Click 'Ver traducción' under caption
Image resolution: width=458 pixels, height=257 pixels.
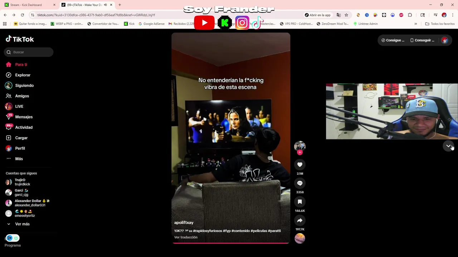coord(186,237)
